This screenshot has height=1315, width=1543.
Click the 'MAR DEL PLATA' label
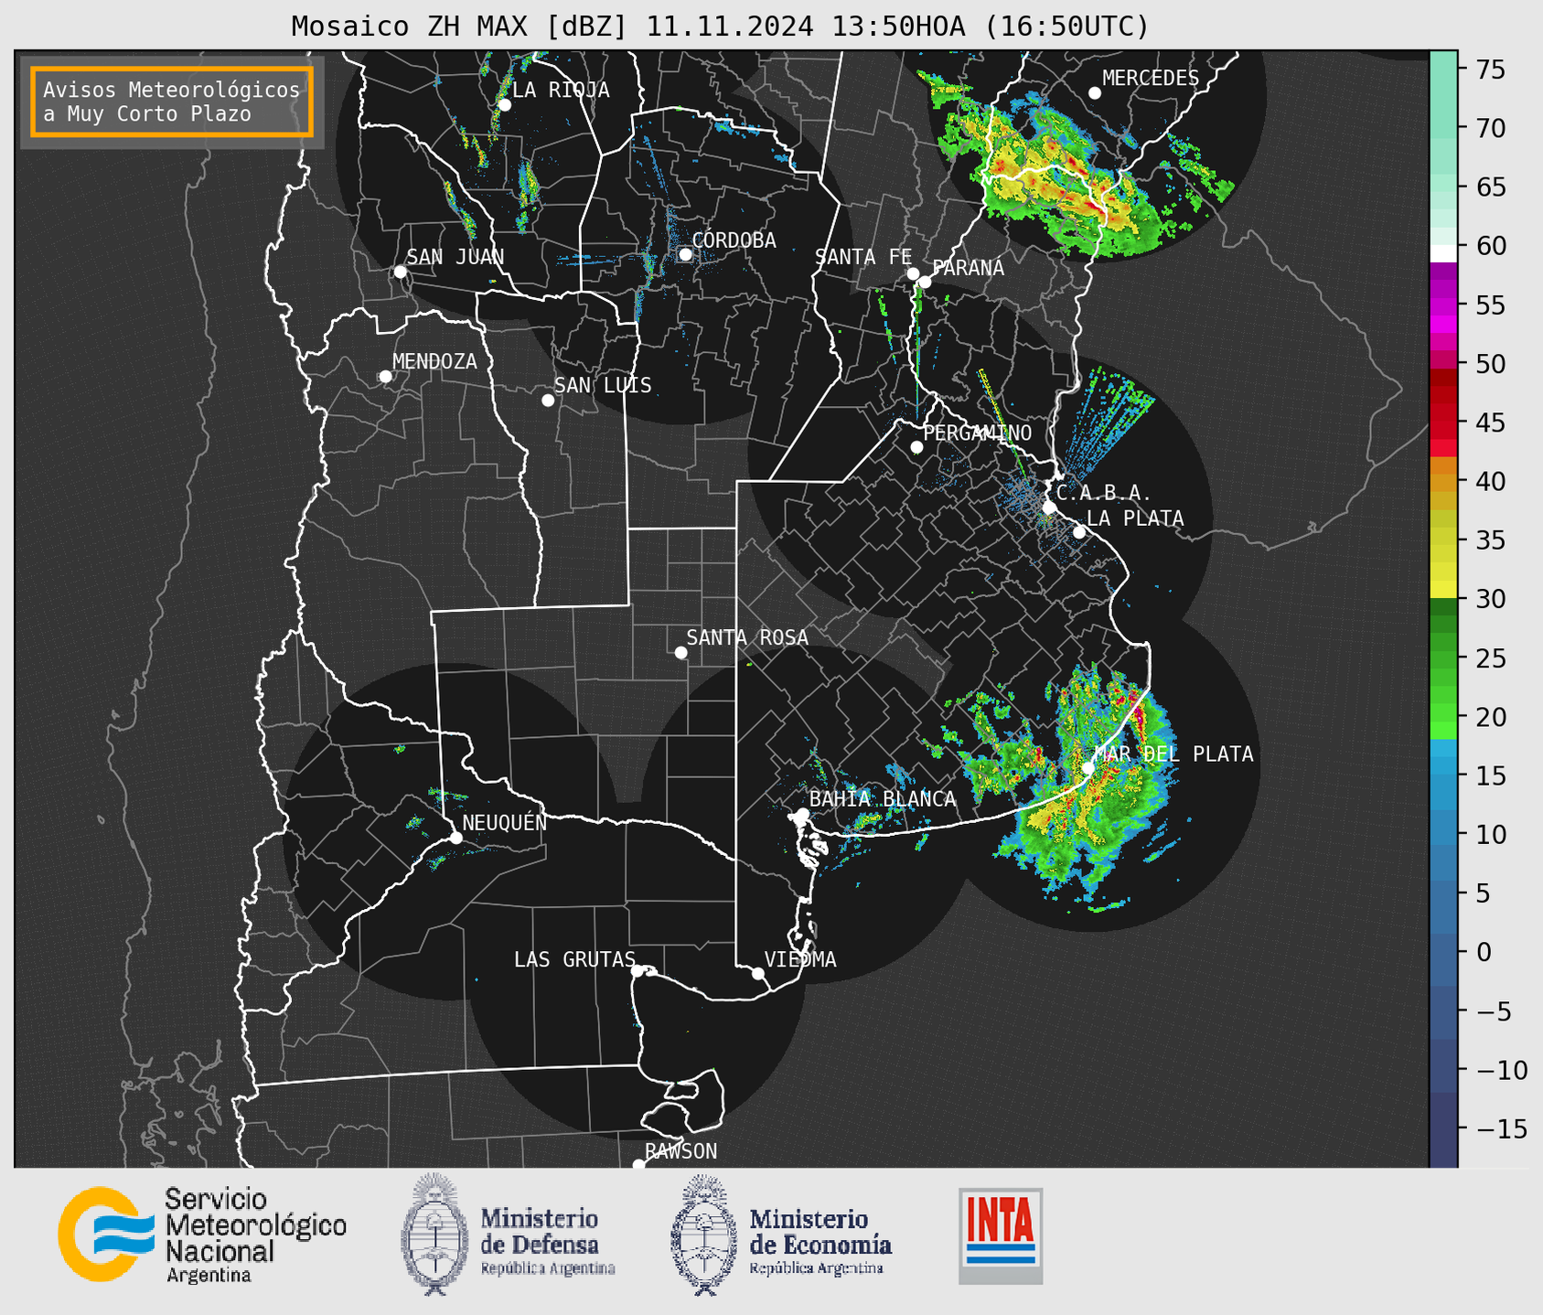(1173, 754)
